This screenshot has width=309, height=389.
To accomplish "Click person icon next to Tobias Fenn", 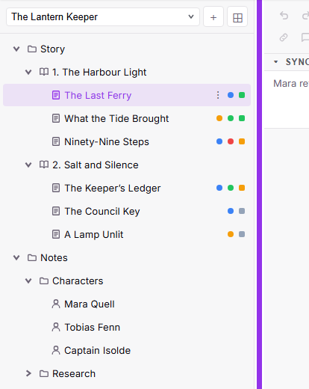I will 56,327.
